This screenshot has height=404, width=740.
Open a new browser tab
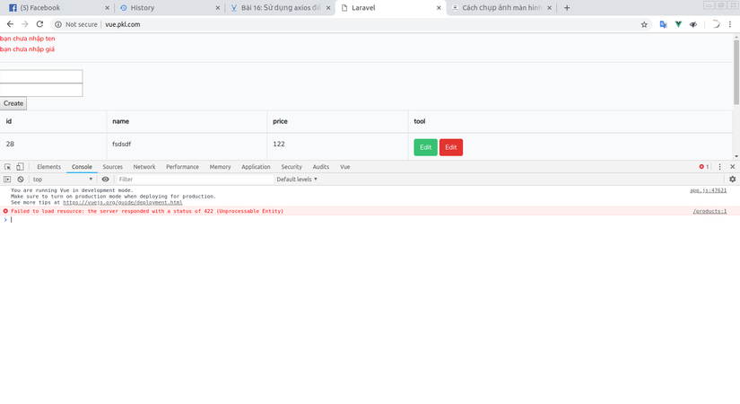tap(567, 7)
